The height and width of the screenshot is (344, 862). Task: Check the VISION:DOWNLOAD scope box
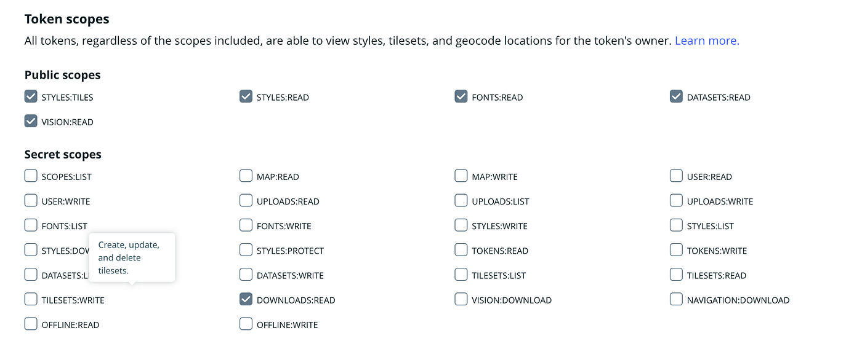[x=461, y=299]
